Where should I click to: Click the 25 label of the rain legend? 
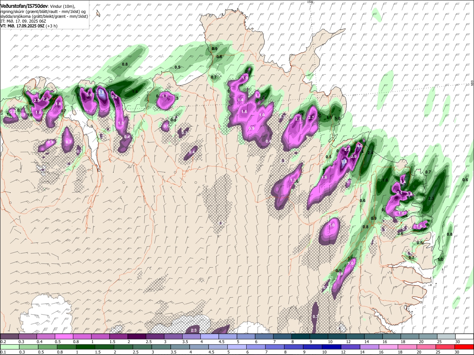pyautogui.click(x=438, y=352)
